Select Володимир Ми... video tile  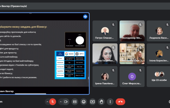tap(132, 31)
